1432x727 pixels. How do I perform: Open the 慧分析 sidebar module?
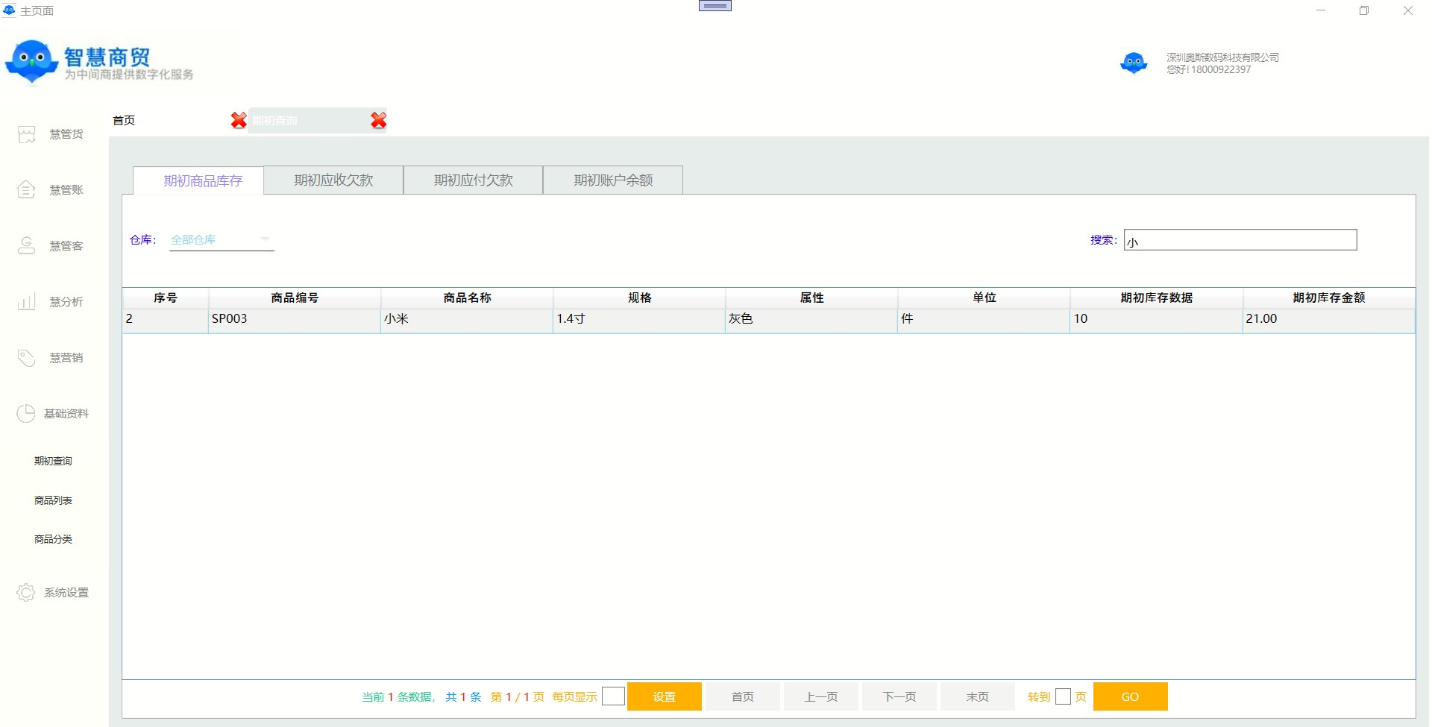51,302
